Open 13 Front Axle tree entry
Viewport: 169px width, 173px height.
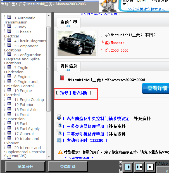(26, 110)
